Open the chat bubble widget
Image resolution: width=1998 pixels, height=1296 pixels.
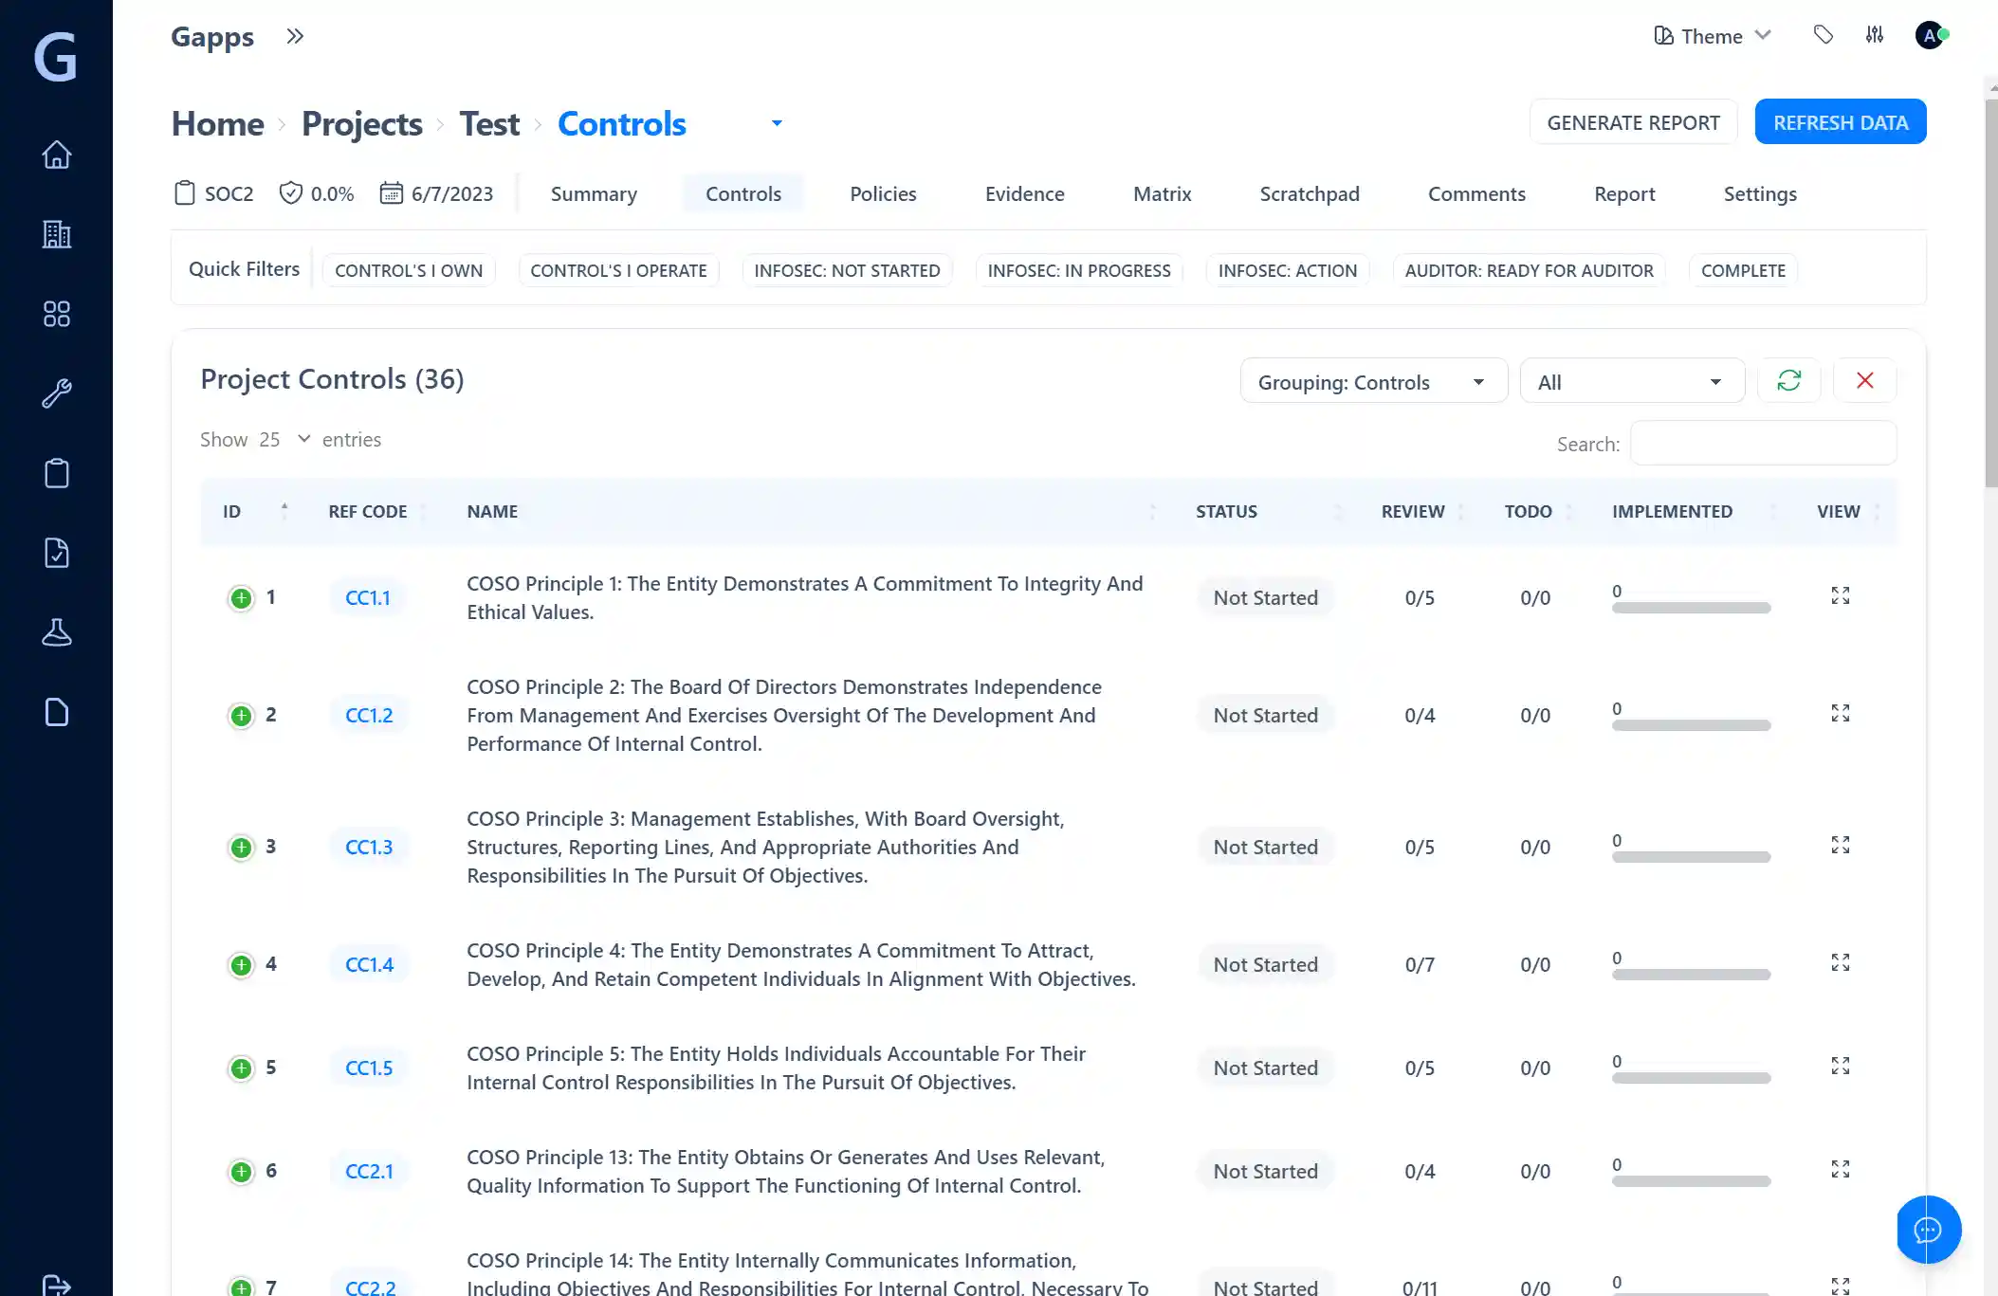point(1928,1230)
